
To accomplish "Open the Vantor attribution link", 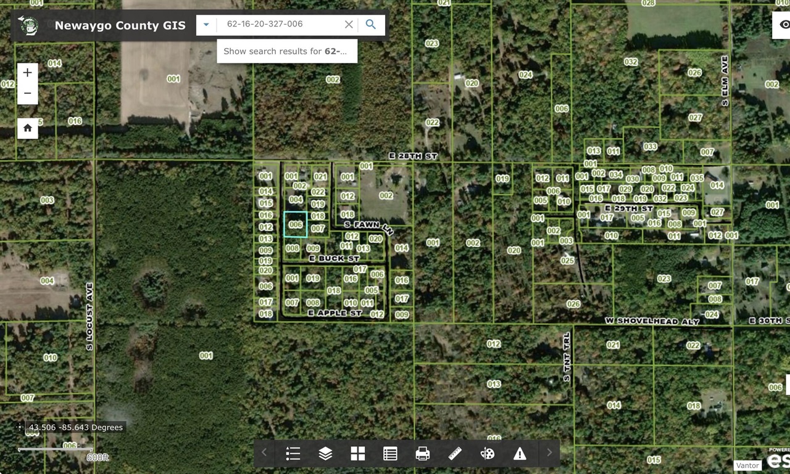I will 747,465.
